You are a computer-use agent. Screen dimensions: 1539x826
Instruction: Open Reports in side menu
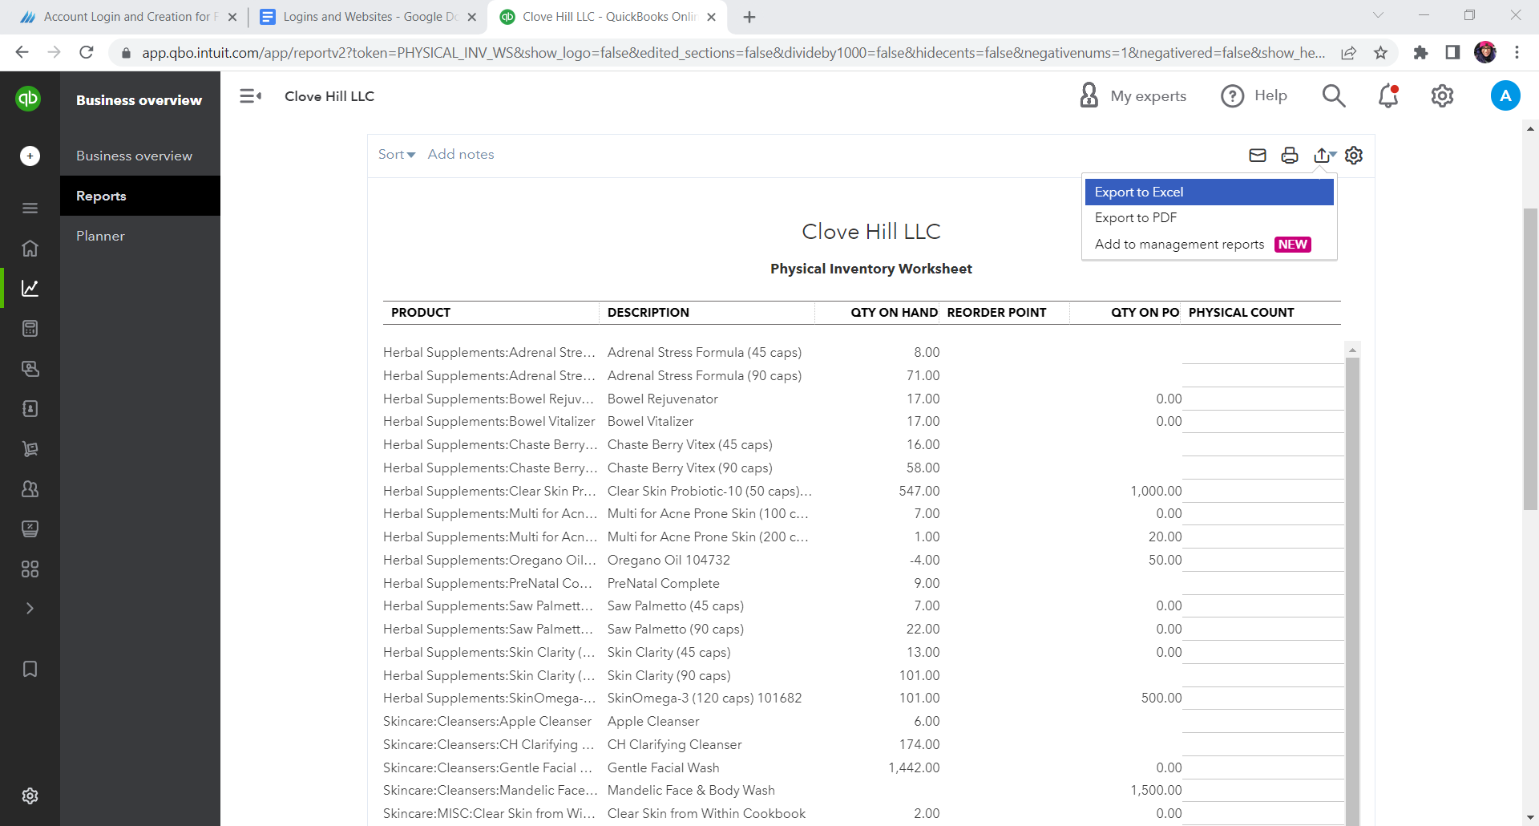140,196
